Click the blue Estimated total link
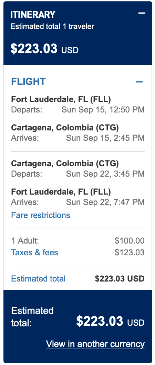 [38, 278]
